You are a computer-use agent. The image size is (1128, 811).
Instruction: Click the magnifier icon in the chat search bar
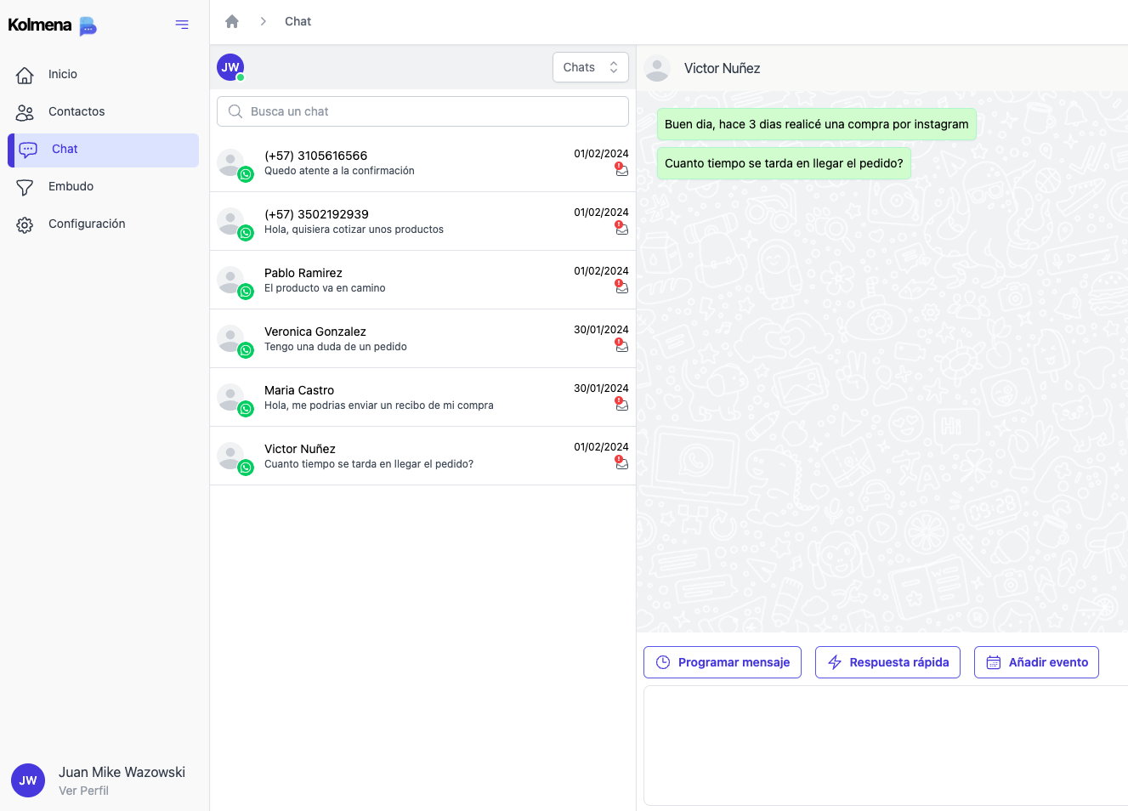tap(235, 111)
